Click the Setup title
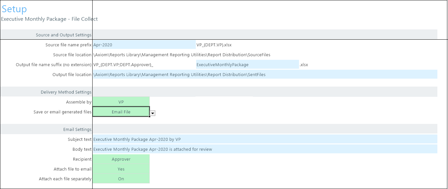448x189 pixels. click(14, 9)
